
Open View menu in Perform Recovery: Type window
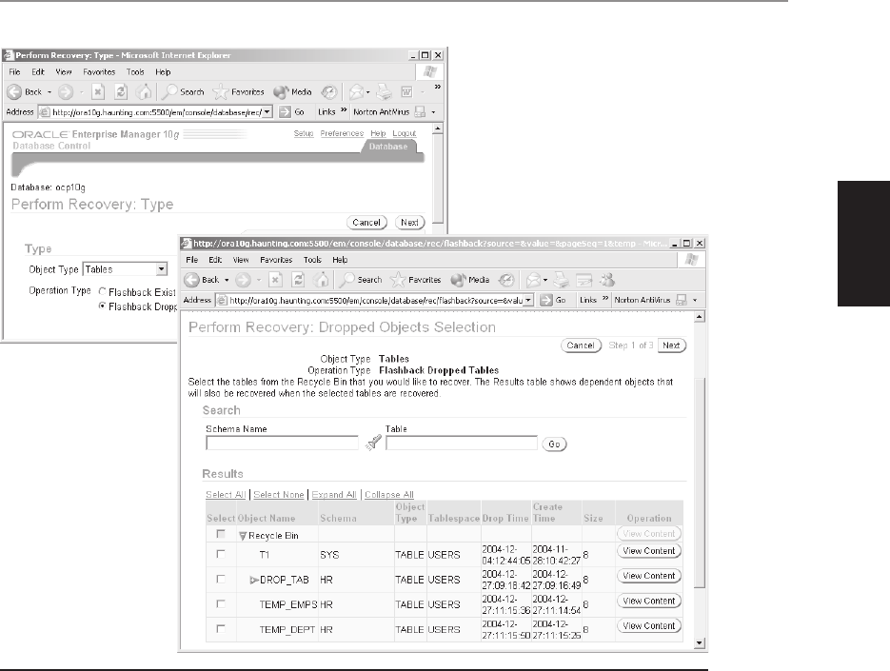[x=64, y=71]
